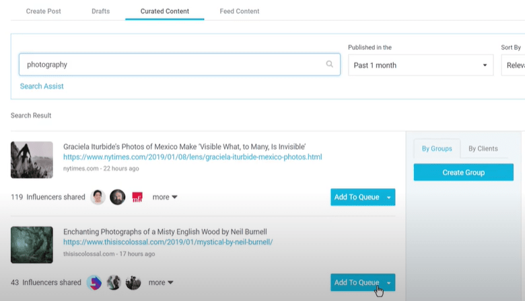Open colorful swirl influencer avatar on Neil Burnell result

(94, 283)
